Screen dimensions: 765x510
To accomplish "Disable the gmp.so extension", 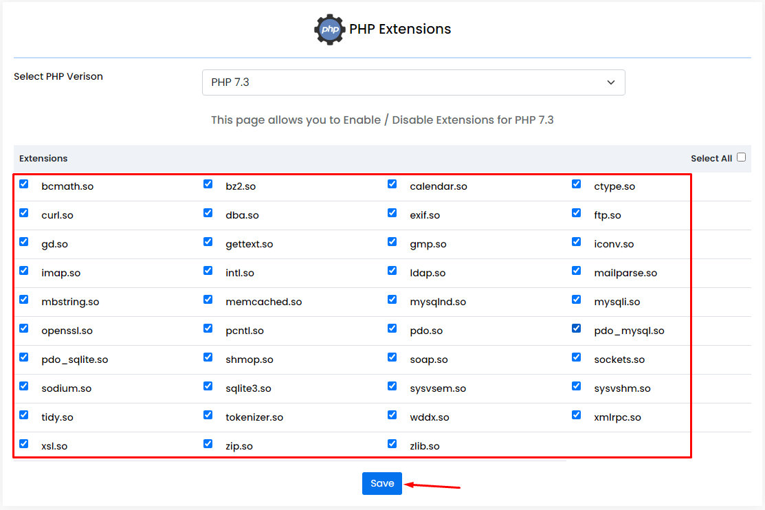I will pyautogui.click(x=392, y=241).
